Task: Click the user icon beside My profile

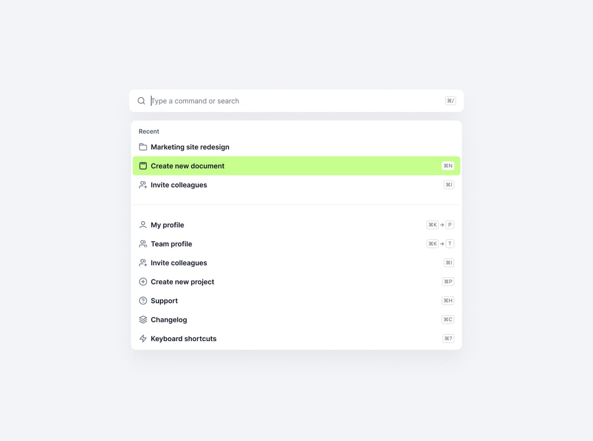Action: 143,225
